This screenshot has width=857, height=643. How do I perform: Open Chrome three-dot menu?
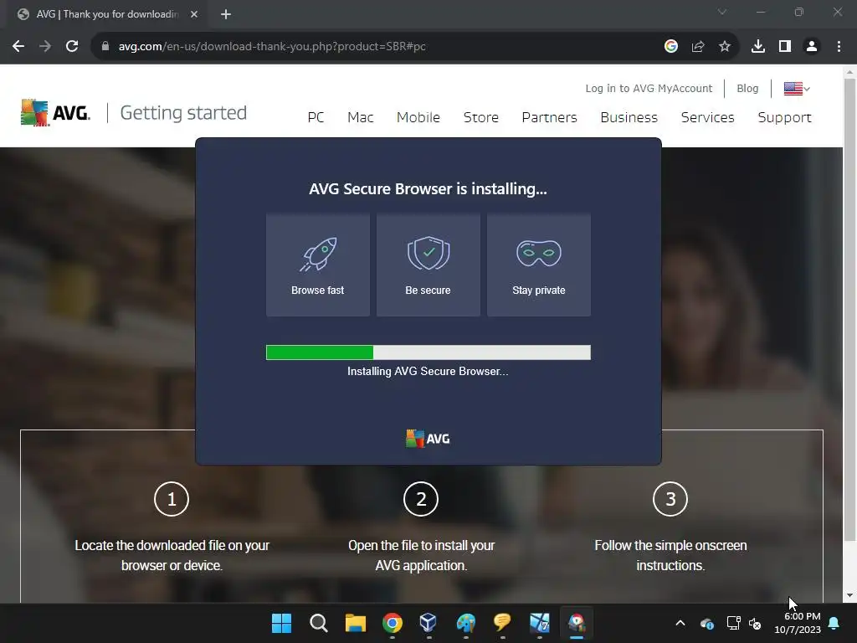tap(839, 47)
